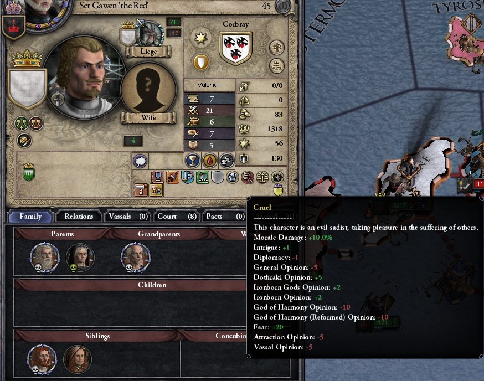Open the Court tab
Viewport: 484px width, 381px height.
tap(177, 216)
